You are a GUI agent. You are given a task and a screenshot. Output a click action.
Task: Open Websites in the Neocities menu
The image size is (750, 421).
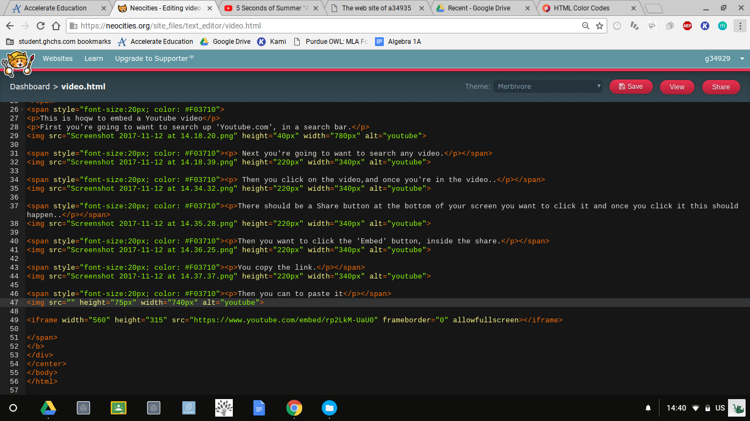click(58, 58)
